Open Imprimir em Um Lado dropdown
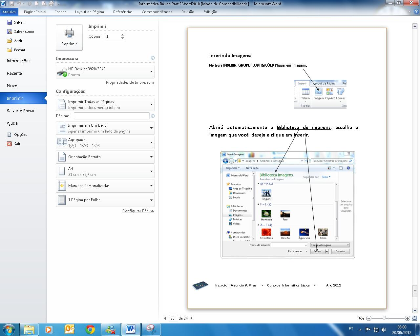Screen dimensions: 420x336 tap(105, 128)
